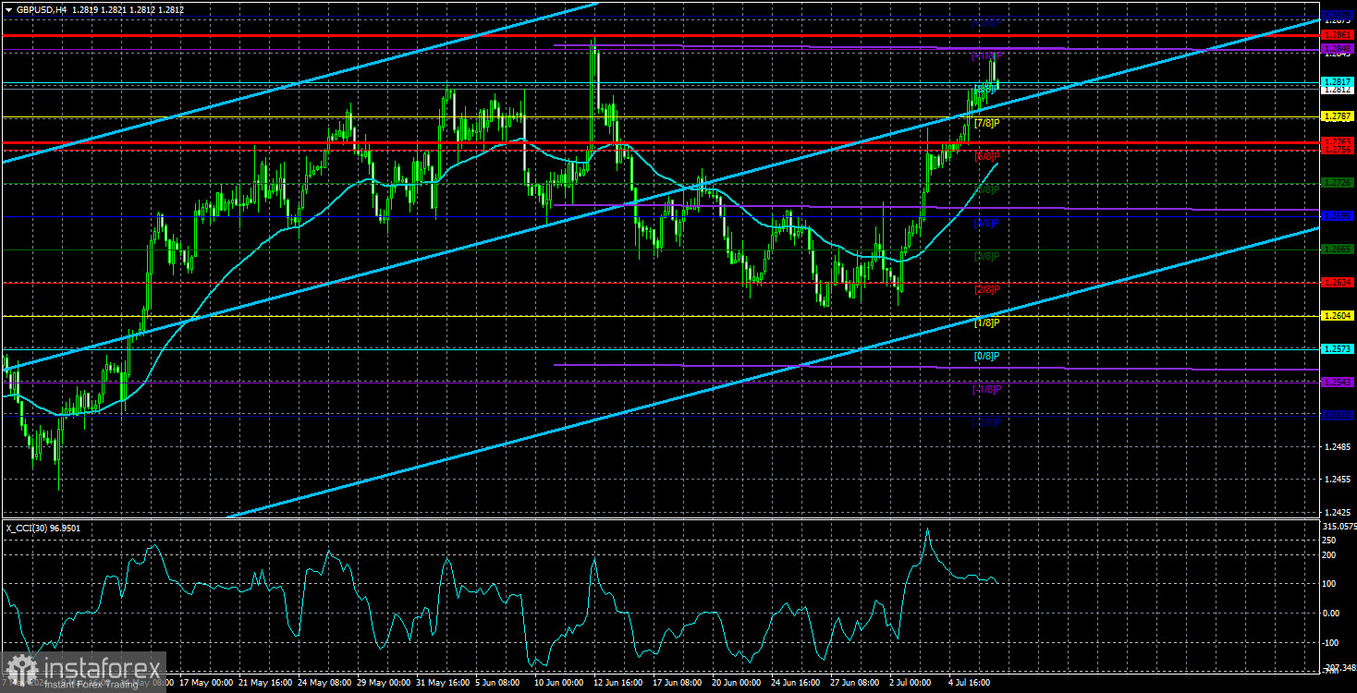
Task: Click the 17 May 00:00 time label
Action: pyautogui.click(x=204, y=683)
